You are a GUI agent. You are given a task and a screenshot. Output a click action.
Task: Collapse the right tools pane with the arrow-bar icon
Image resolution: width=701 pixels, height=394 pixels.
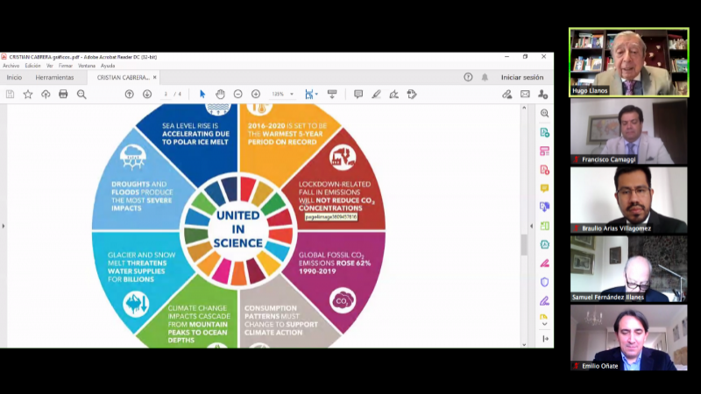pyautogui.click(x=545, y=339)
